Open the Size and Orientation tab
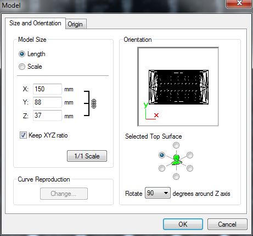Viewport: 253px width, 236px height. [35, 23]
